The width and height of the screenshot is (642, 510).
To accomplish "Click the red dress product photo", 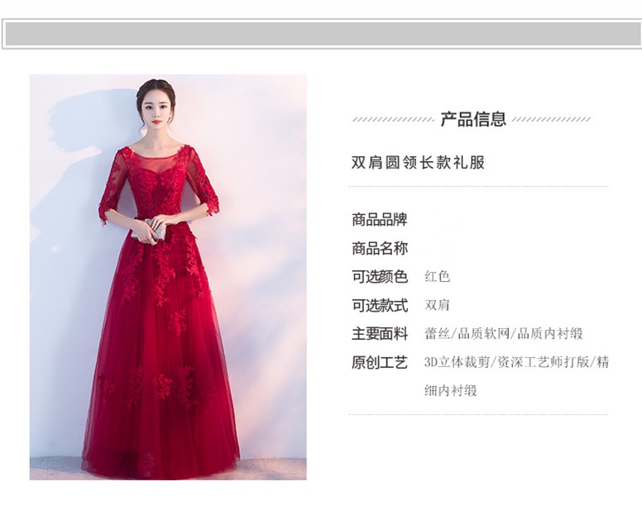I will pos(168,277).
